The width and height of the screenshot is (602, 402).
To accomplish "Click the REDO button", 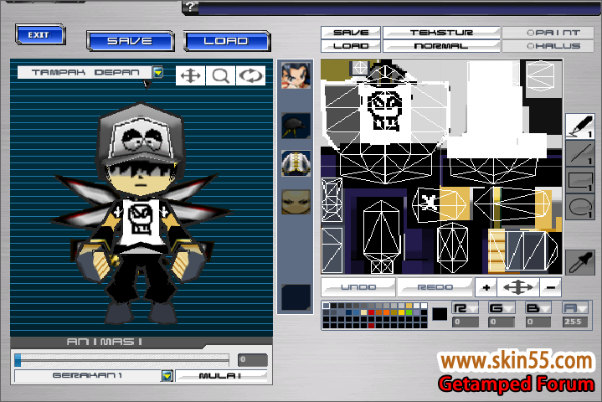I will point(435,287).
